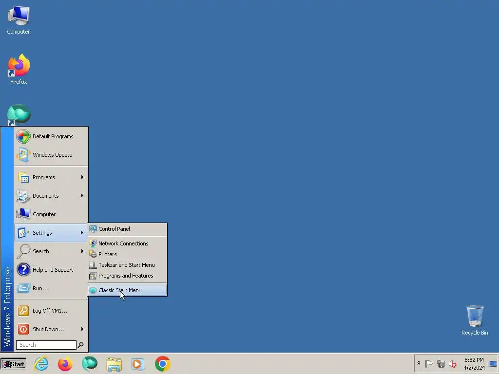
Task: Click the network tray icon
Action: tap(441, 363)
